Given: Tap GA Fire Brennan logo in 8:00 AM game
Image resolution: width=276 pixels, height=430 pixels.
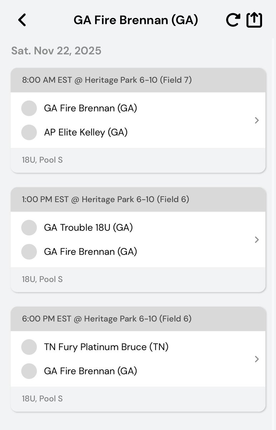Looking at the screenshot, I should coord(29,108).
